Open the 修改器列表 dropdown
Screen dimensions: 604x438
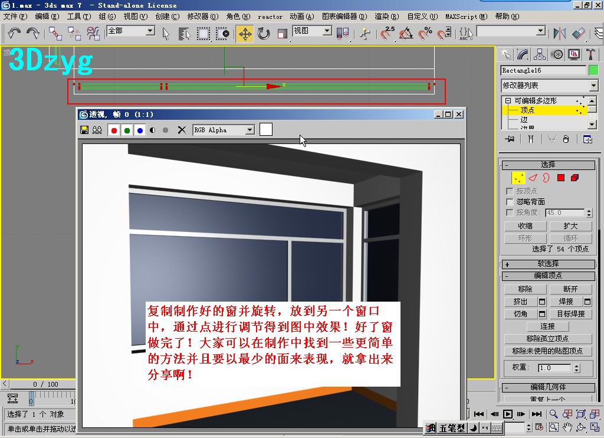pyautogui.click(x=549, y=85)
